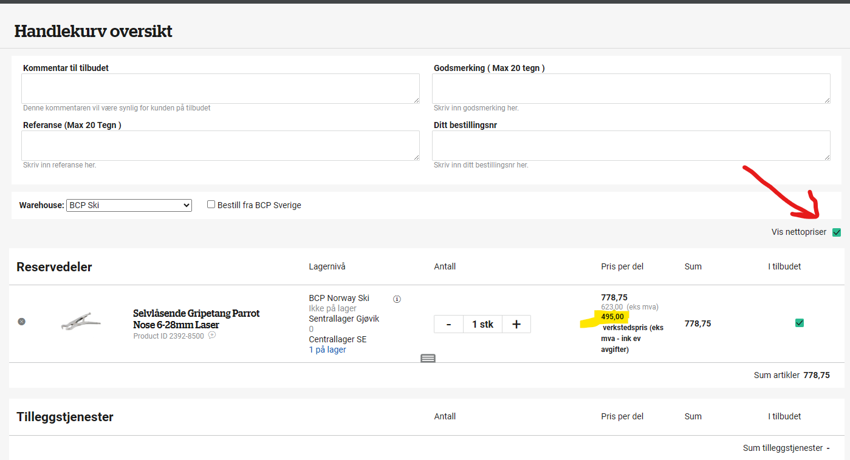Decrease quantity with the minus button

coord(448,324)
